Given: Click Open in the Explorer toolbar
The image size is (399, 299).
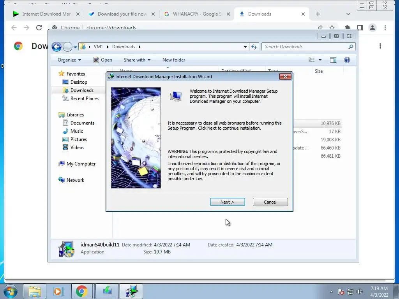Looking at the screenshot, I should pos(103,60).
